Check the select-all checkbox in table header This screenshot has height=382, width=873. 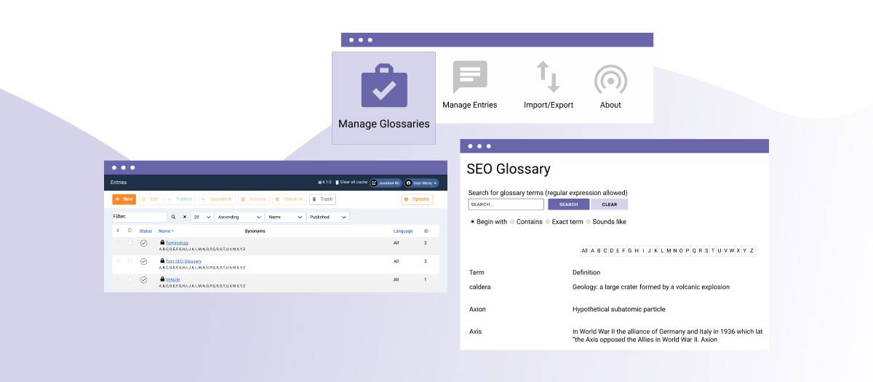pyautogui.click(x=129, y=231)
